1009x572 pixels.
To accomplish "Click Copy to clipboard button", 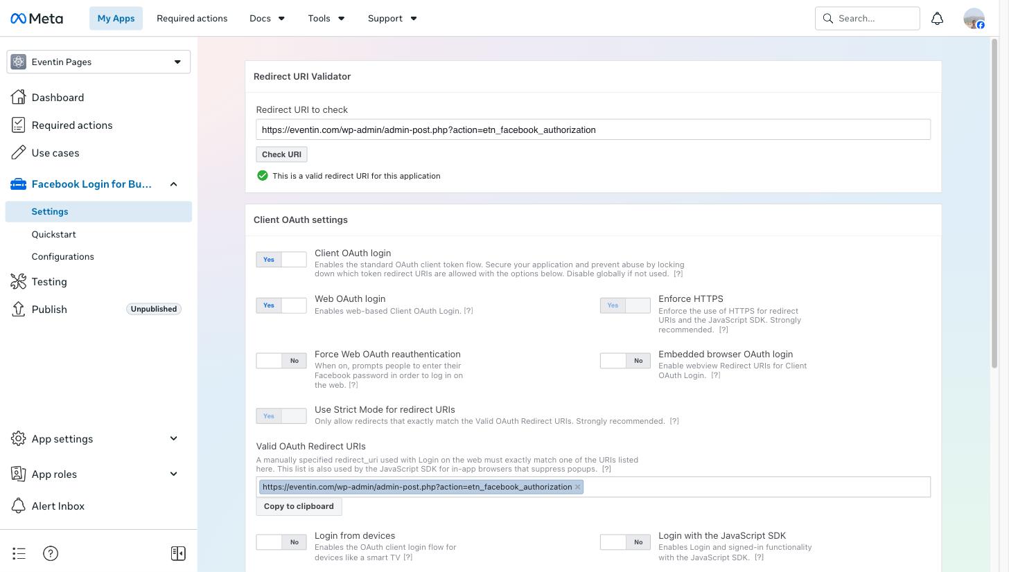I will click(x=299, y=506).
